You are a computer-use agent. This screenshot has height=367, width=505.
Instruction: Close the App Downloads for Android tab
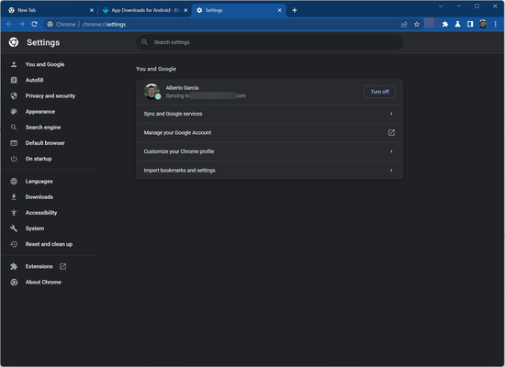coord(185,10)
